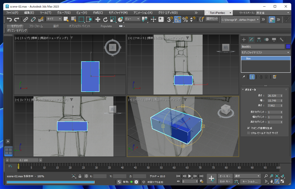This screenshot has height=189, width=295.
Task: Activate the Select and Rotate tool
Action: point(105,19)
